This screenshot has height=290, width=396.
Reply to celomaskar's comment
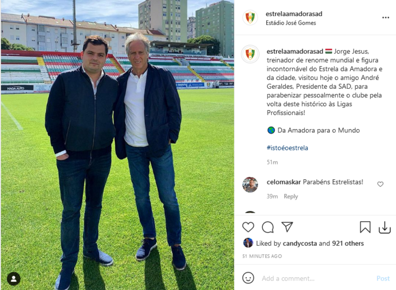[x=291, y=196]
